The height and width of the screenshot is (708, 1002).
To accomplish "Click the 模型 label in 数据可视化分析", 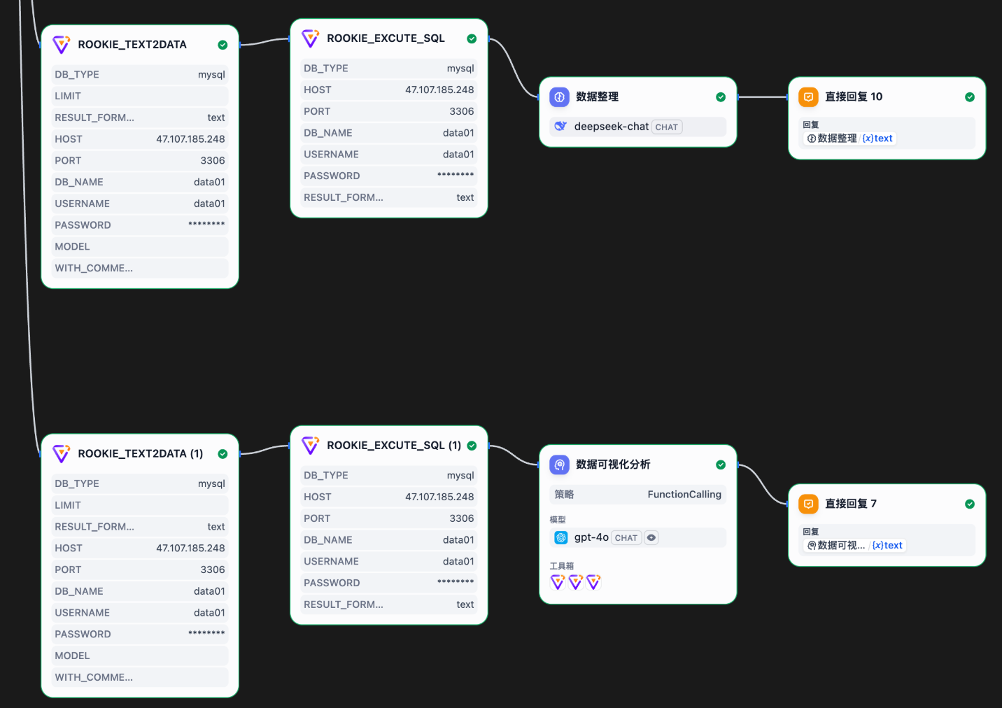I will click(x=558, y=520).
